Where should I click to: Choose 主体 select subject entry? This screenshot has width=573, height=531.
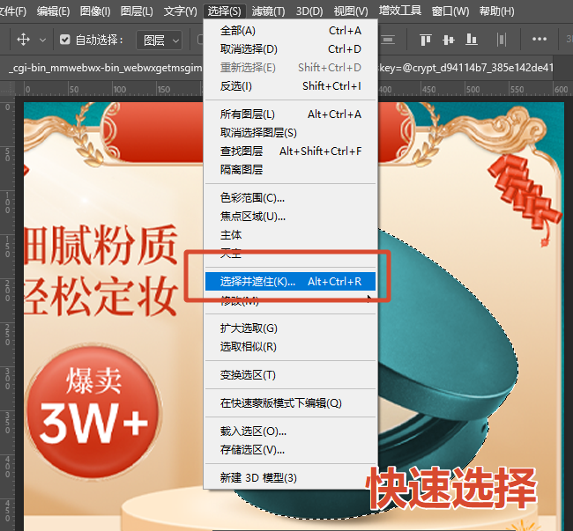coord(291,235)
